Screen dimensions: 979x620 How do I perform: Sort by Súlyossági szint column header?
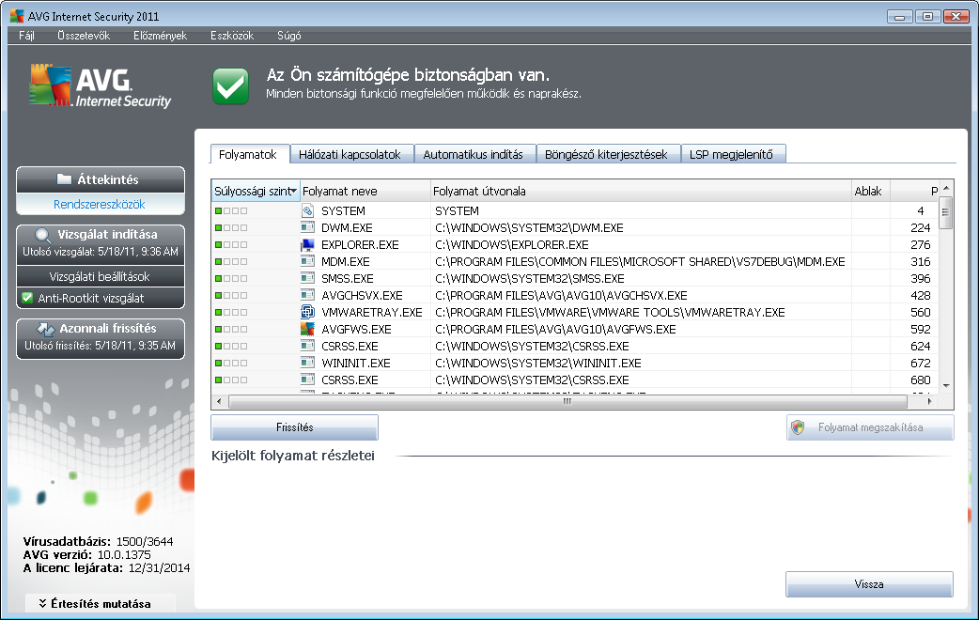pos(256,191)
